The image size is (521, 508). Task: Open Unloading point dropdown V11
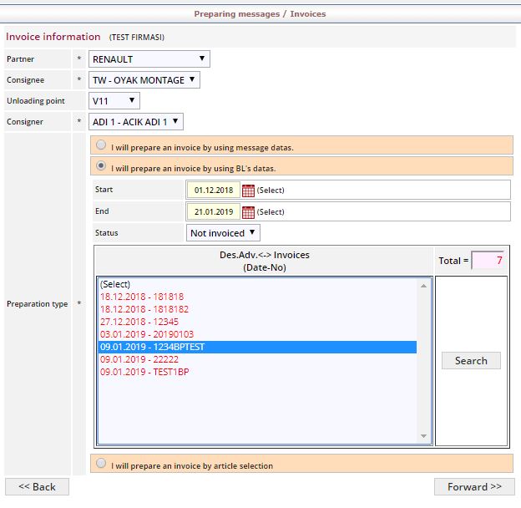[x=114, y=101]
